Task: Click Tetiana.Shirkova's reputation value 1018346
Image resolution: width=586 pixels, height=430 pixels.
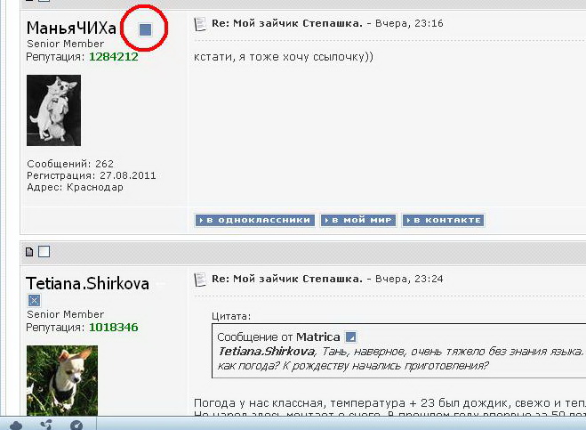Action: click(x=113, y=327)
